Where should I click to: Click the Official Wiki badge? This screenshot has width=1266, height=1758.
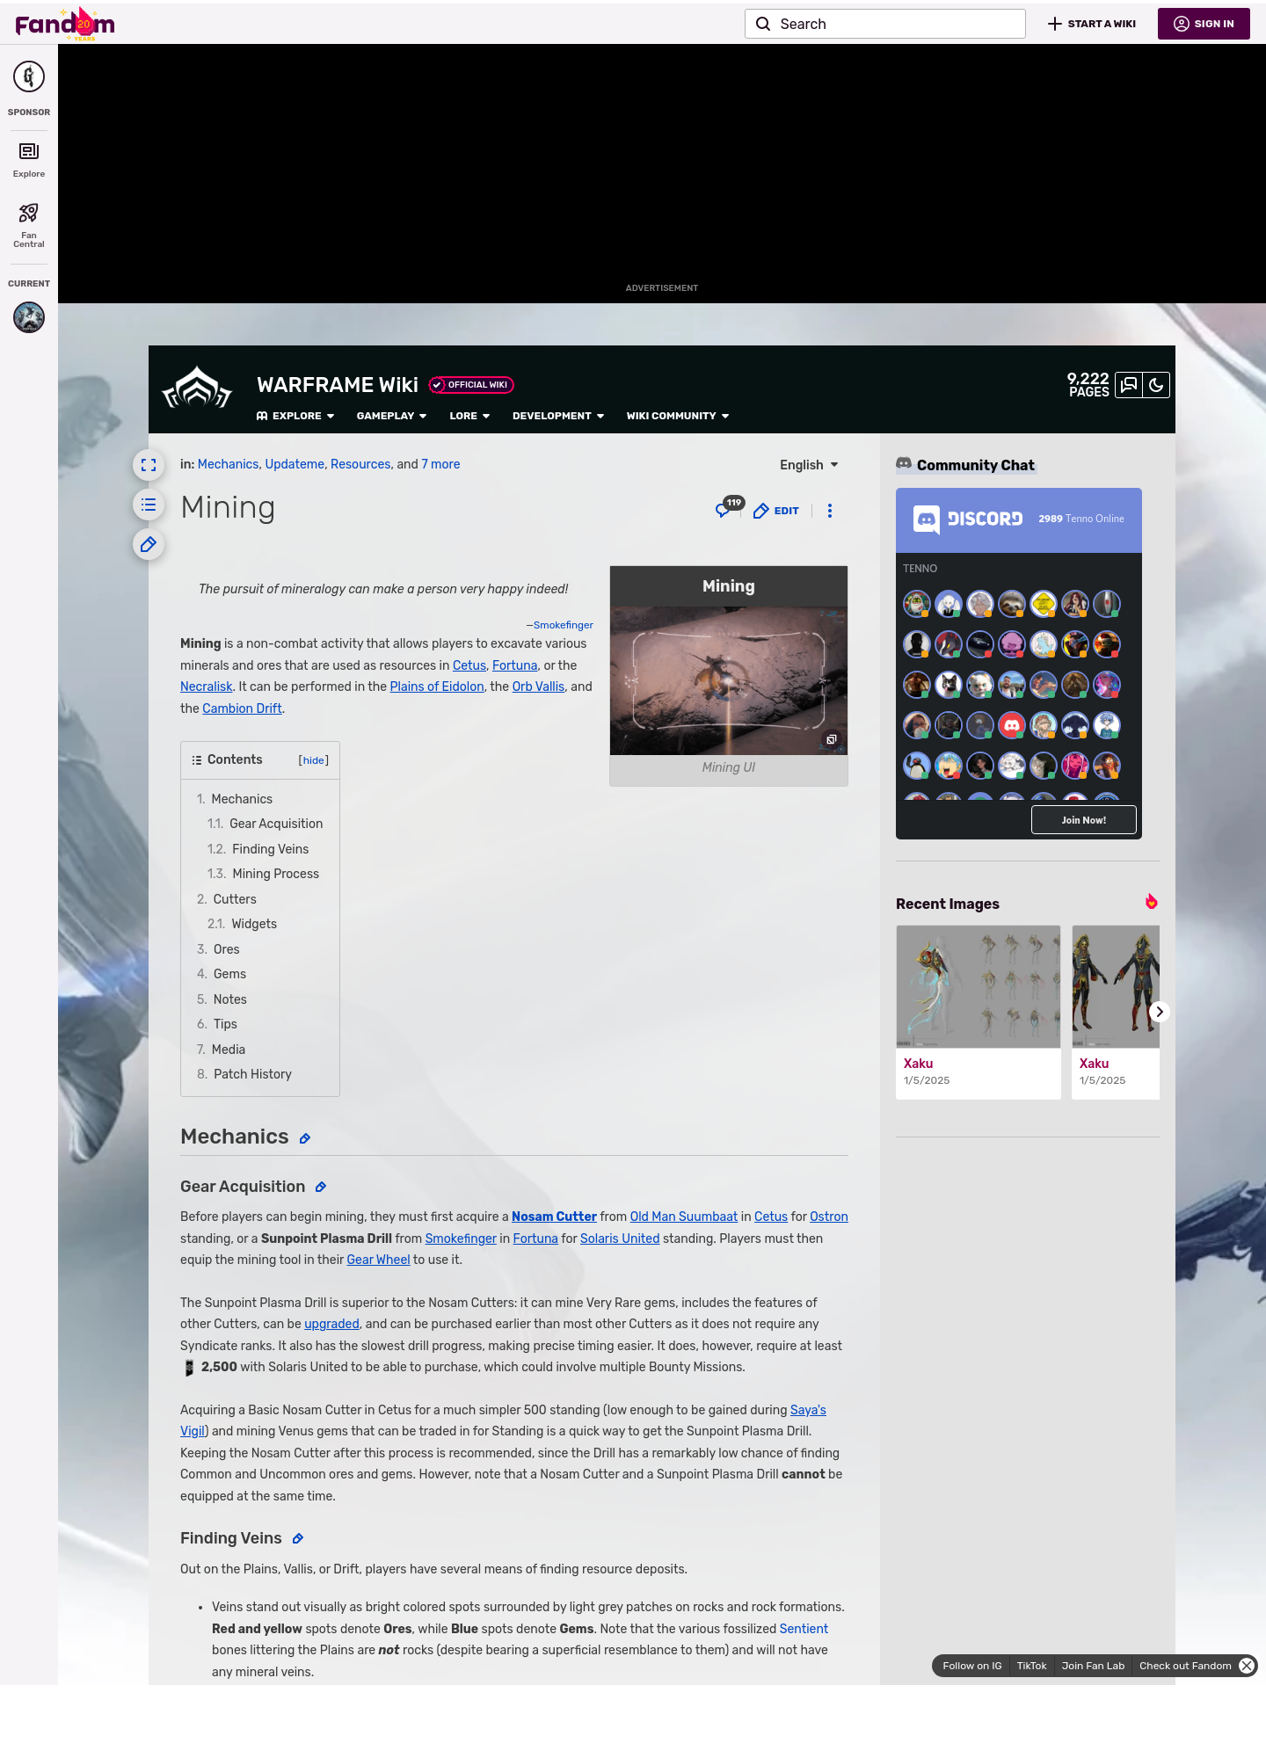coord(471,385)
